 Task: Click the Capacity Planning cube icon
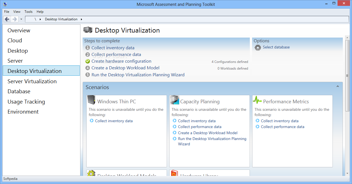(x=174, y=100)
